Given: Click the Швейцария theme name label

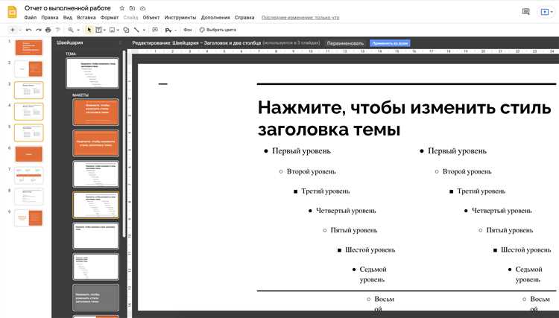Looking at the screenshot, I should (x=69, y=42).
